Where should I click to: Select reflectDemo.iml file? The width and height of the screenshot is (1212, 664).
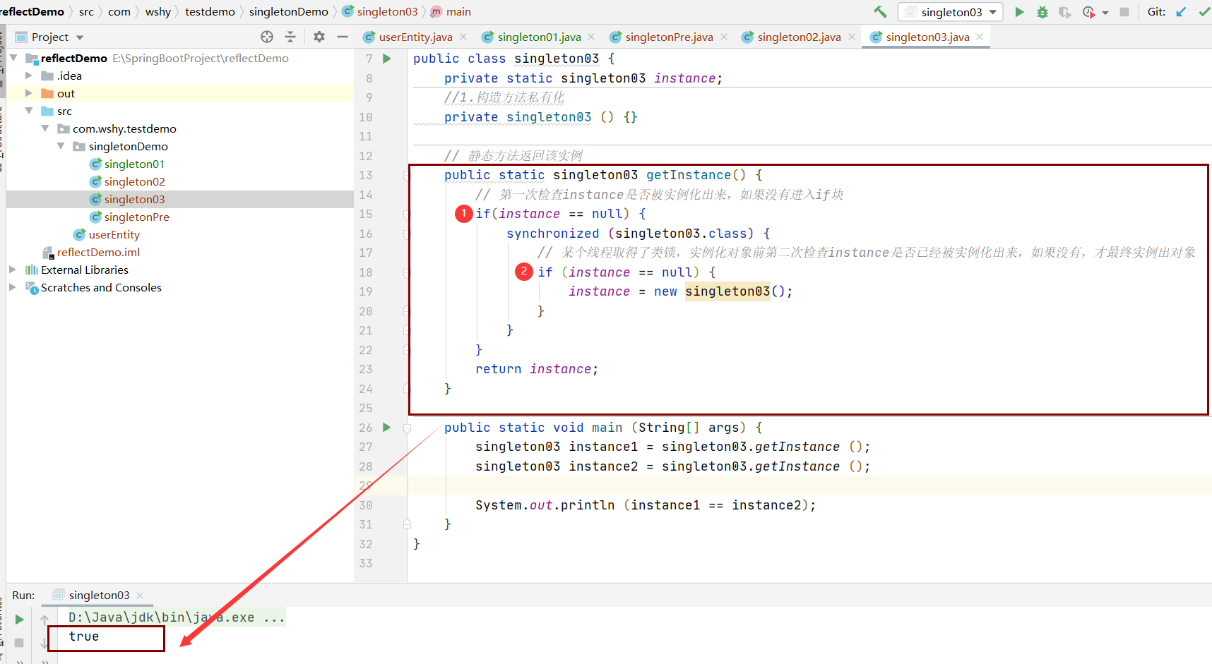[98, 252]
